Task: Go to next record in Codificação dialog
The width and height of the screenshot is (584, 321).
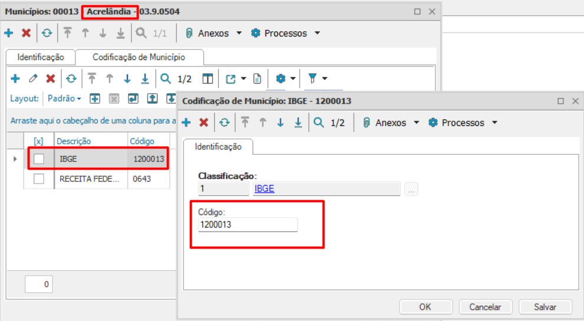Action: [x=280, y=123]
